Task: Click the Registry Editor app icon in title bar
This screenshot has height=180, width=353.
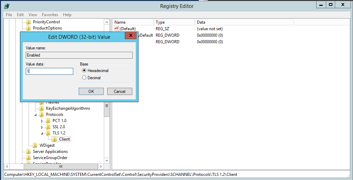Action: point(6,6)
